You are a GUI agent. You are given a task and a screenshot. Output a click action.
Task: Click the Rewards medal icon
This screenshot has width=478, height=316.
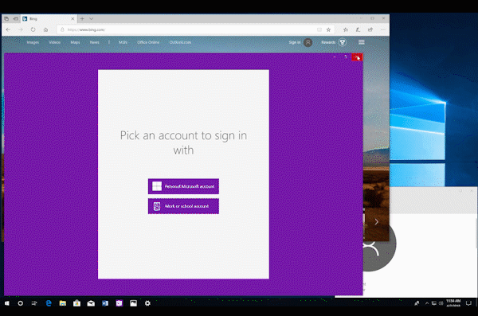pos(343,42)
